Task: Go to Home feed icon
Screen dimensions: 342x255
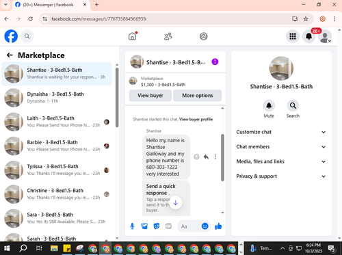Action: 132,36
